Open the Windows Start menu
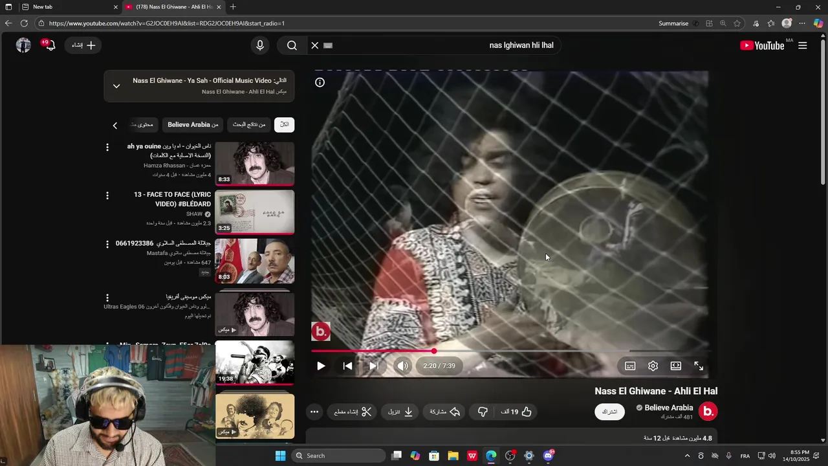 pos(280,456)
